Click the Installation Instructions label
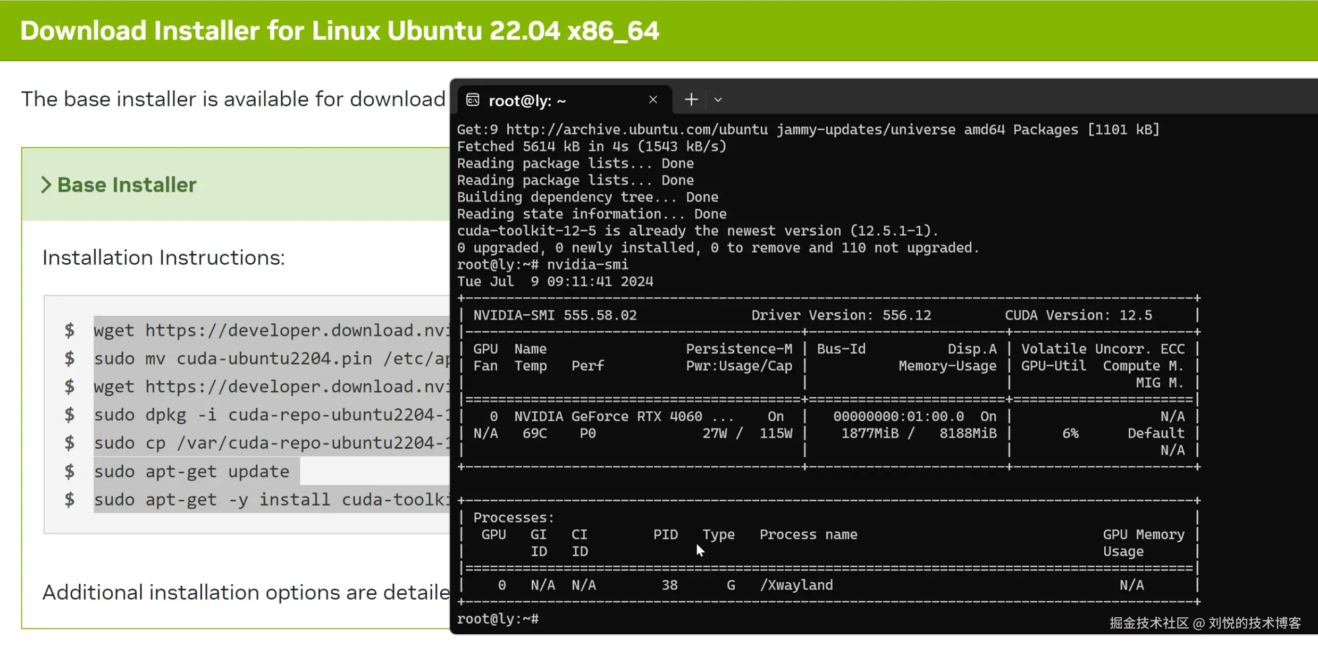Screen dimensions: 1318x647 tap(164, 257)
